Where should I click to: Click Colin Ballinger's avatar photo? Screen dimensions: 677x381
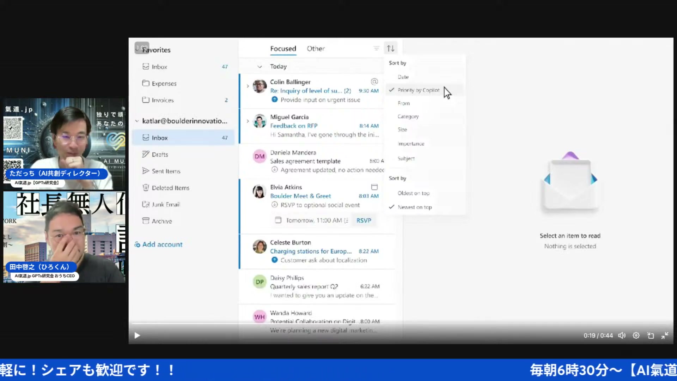click(x=260, y=86)
